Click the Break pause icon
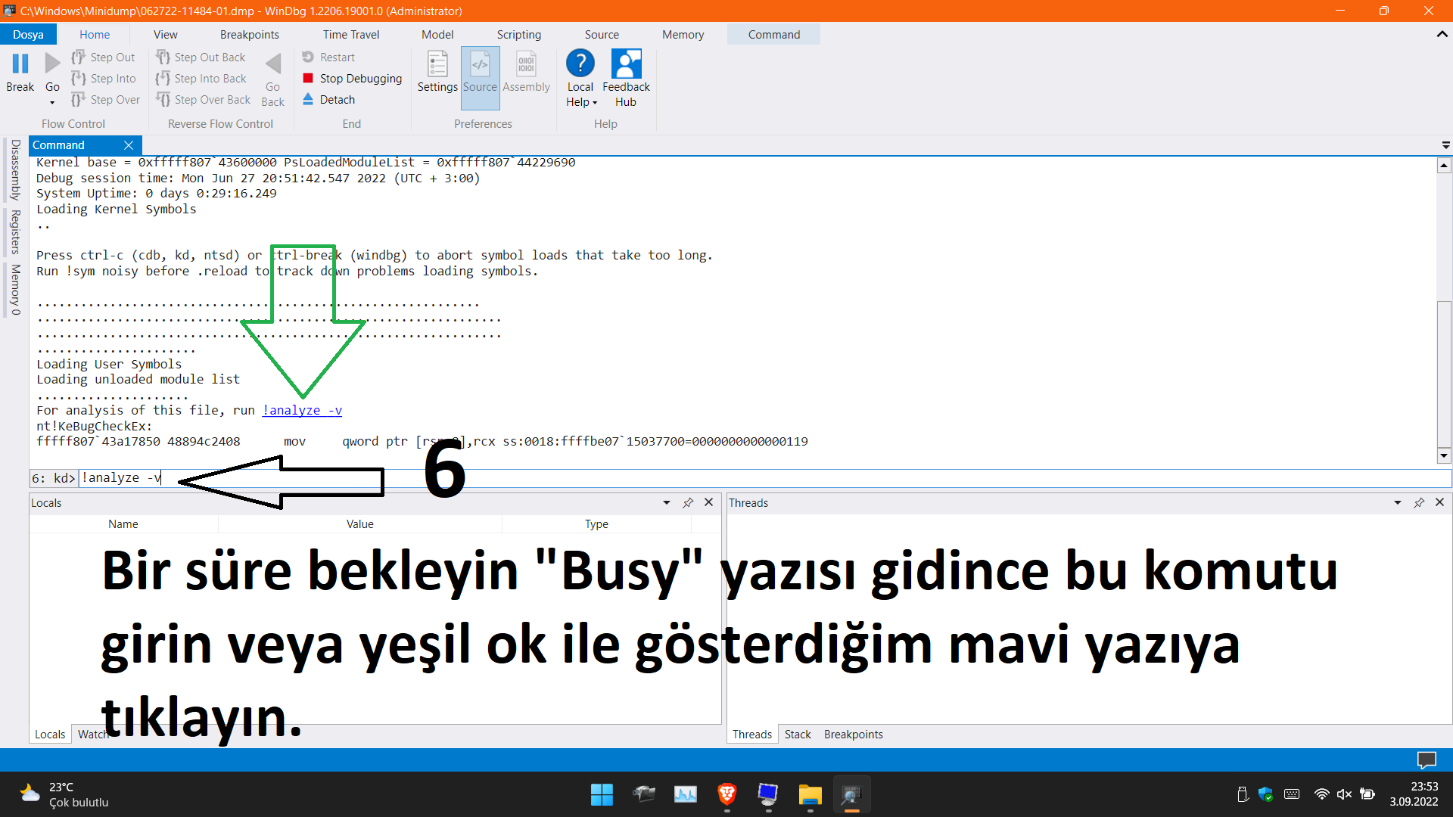 tap(20, 64)
